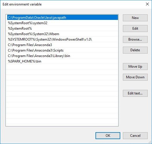
Task: Select the plain %SystemRoot% entry
Action: coord(63,29)
